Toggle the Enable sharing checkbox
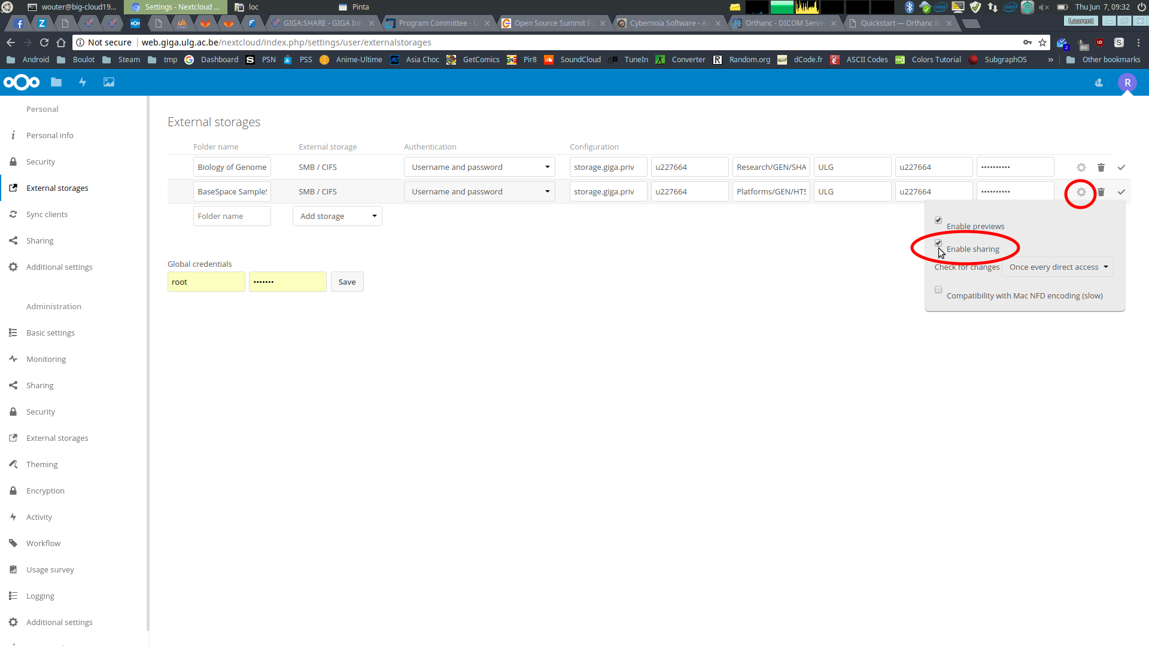1149x646 pixels. click(x=938, y=243)
